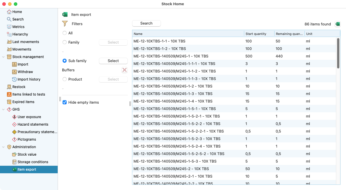Select row ME-12-10XTBS-140509/M245-2 - 10X TBS

point(234,169)
